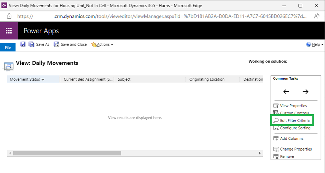Select the Movement Status column header
This screenshot has width=325, height=173.
tap(33, 79)
